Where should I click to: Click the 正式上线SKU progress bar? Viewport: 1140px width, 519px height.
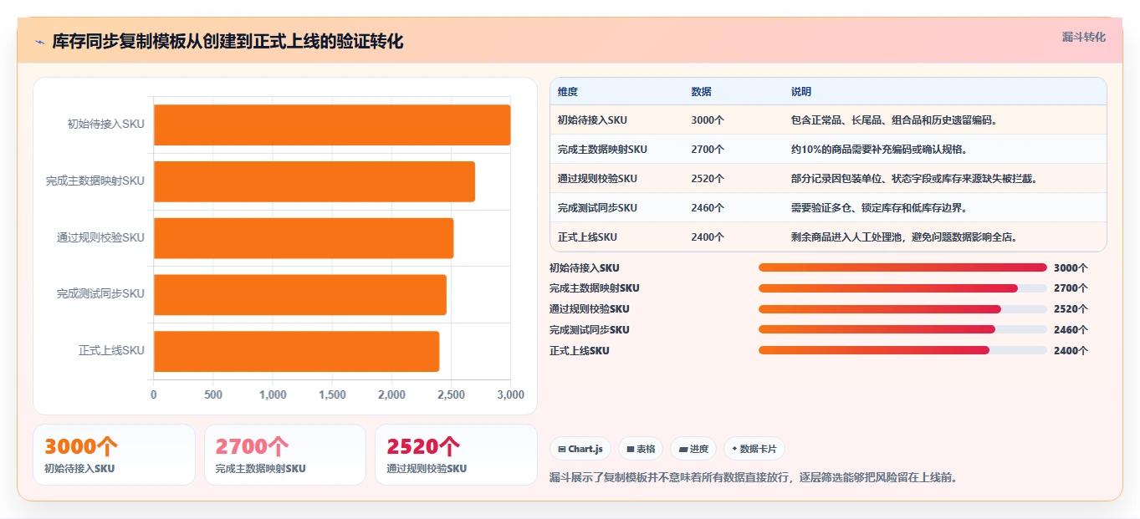click(902, 350)
